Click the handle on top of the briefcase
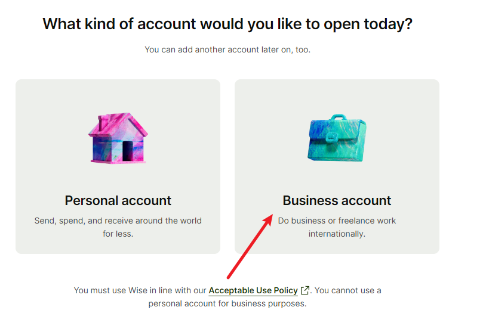 338,117
